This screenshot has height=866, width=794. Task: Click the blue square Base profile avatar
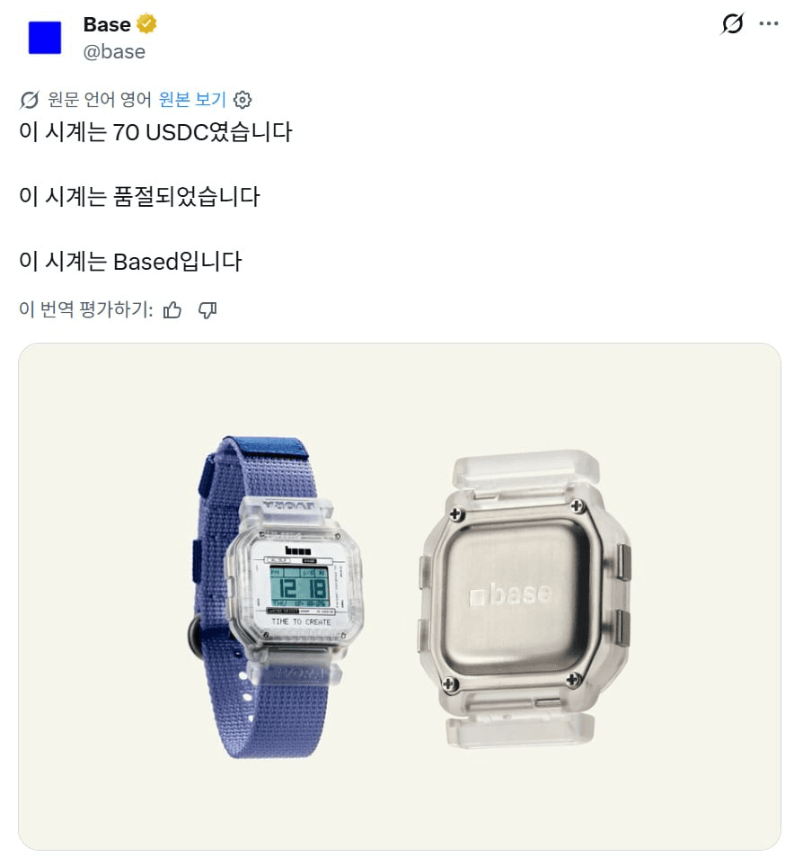tap(45, 38)
